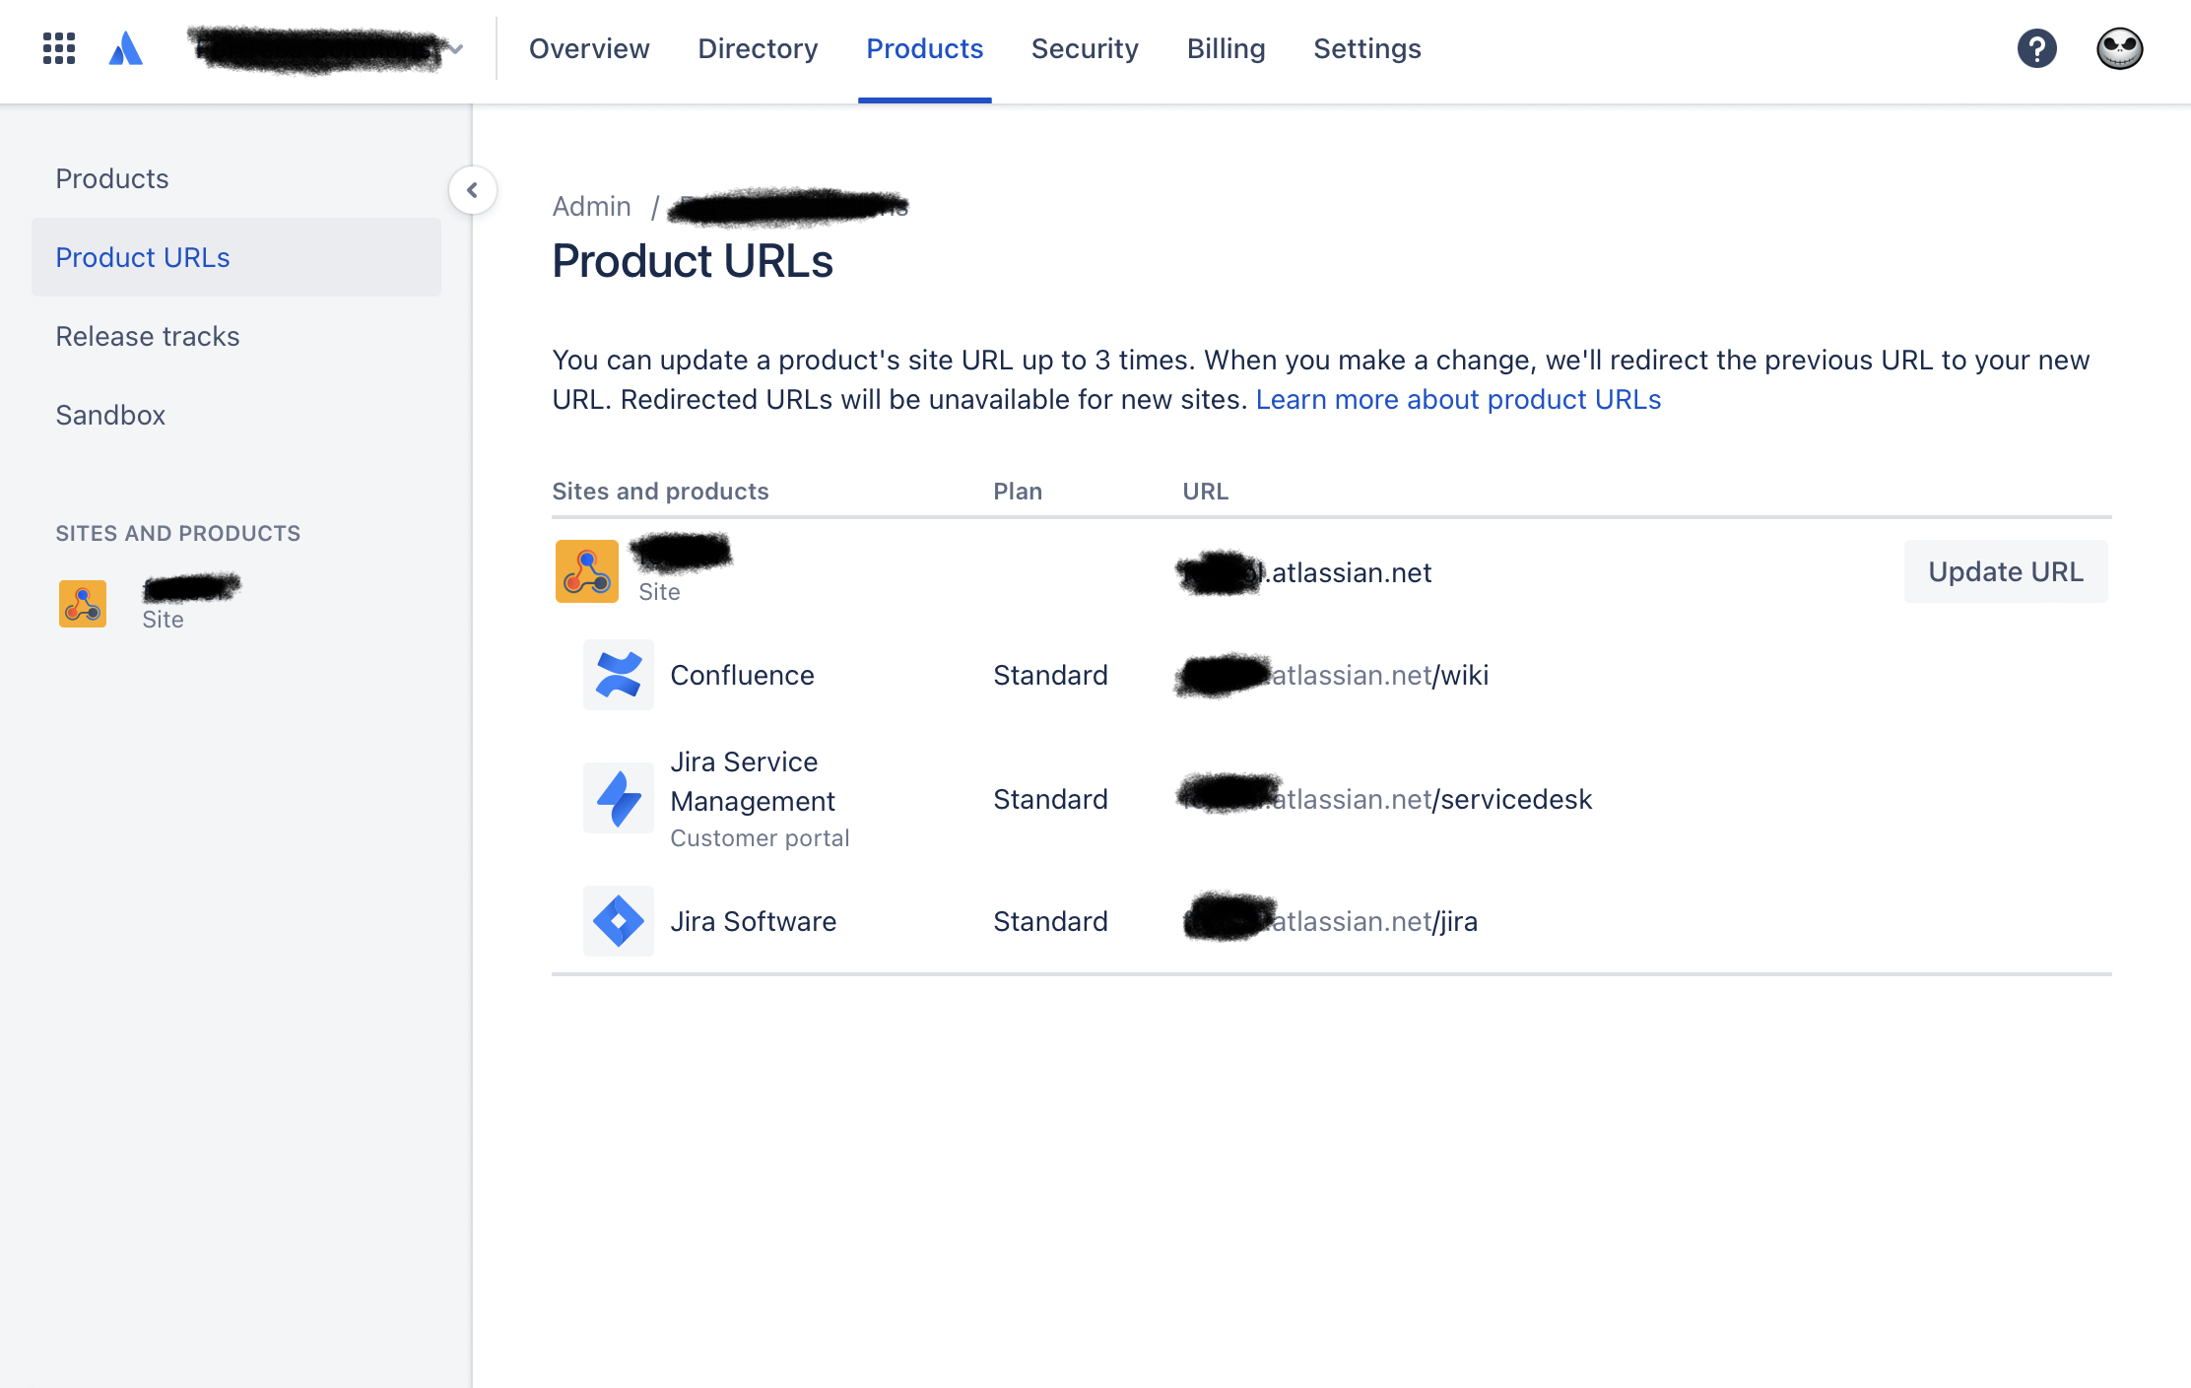Select the Products tab
This screenshot has width=2191, height=1388.
coord(924,48)
